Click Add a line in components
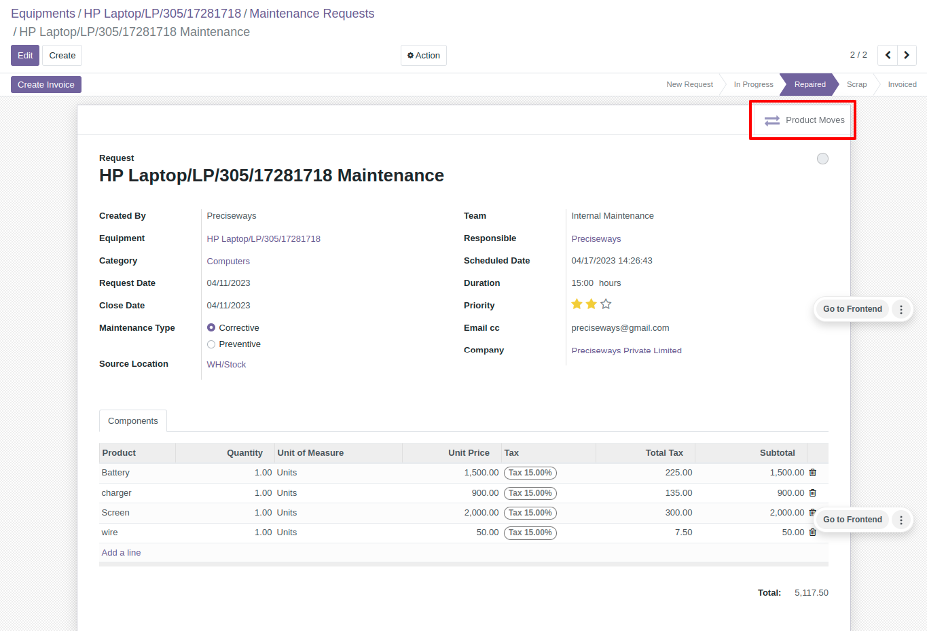This screenshot has height=631, width=927. [x=121, y=553]
